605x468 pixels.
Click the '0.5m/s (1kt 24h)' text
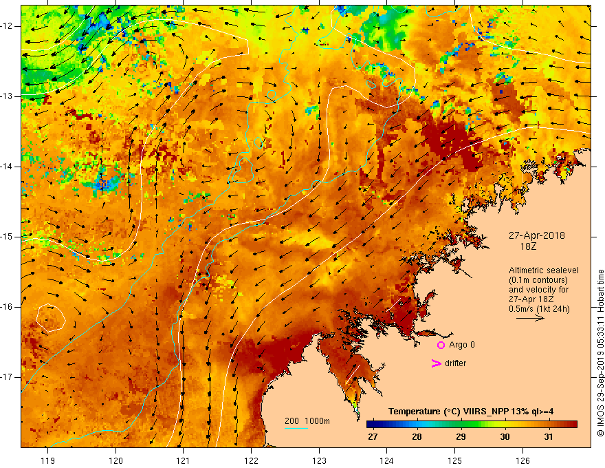(x=539, y=308)
